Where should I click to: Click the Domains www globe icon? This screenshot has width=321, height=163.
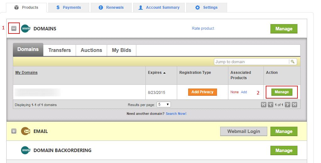coord(25,29)
